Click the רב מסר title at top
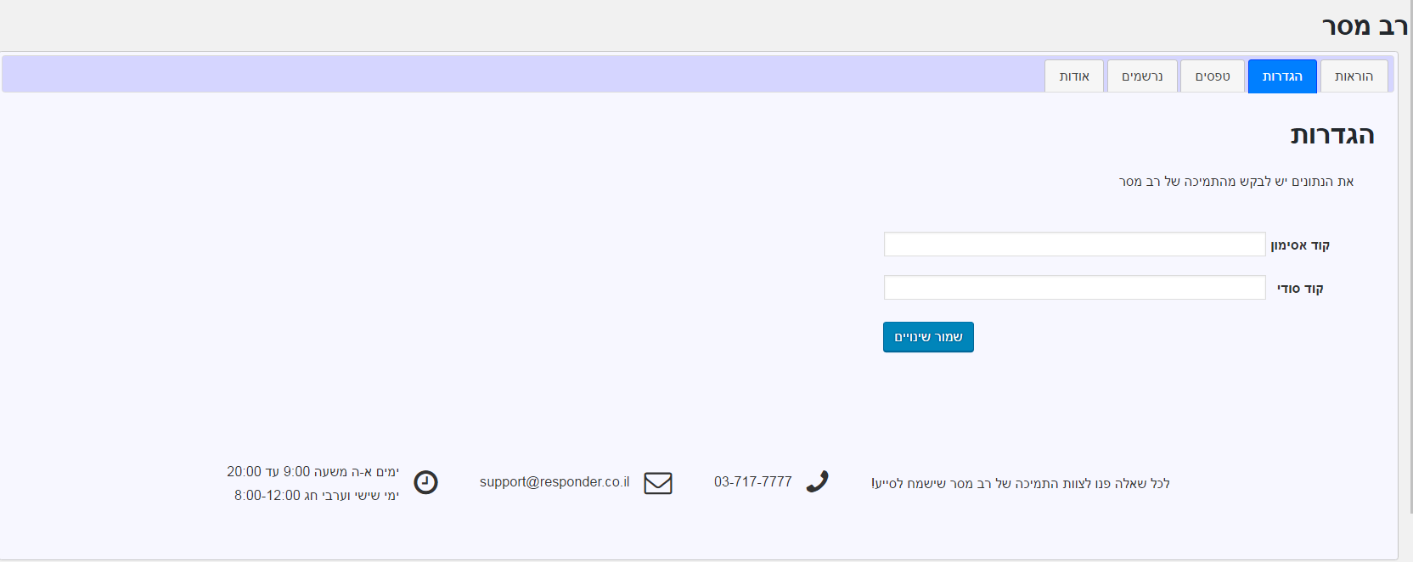The height and width of the screenshot is (562, 1413). pos(1364,26)
